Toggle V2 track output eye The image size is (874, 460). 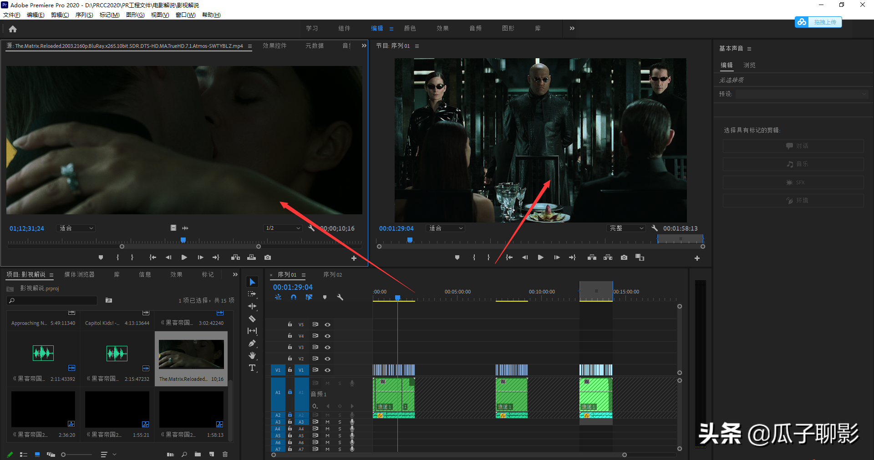coord(327,359)
